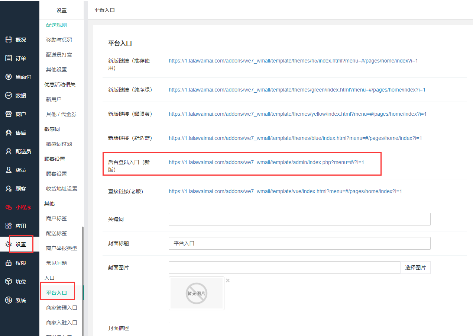This screenshot has height=336, width=473.
Task: Click the 订单 orders list icon
Action: (9, 58)
